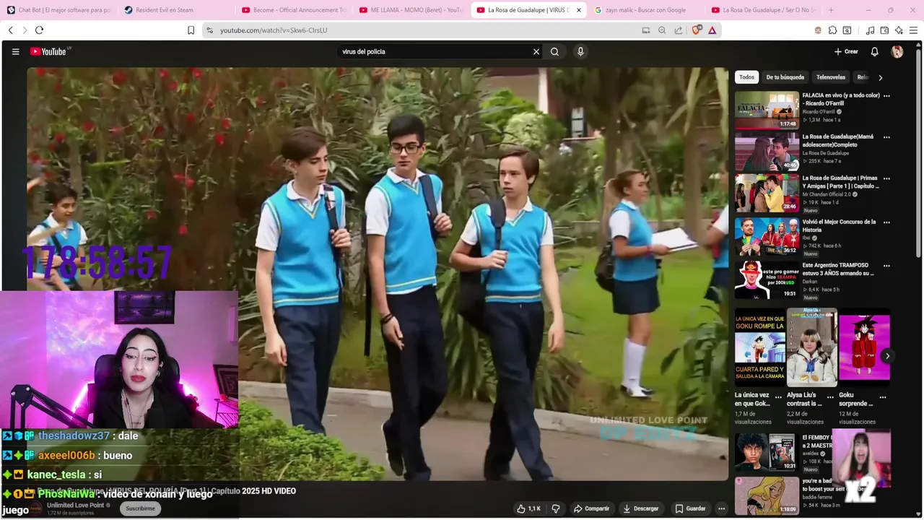Go forward with the browser forward arrow
The image size is (924, 520).
pos(25,30)
